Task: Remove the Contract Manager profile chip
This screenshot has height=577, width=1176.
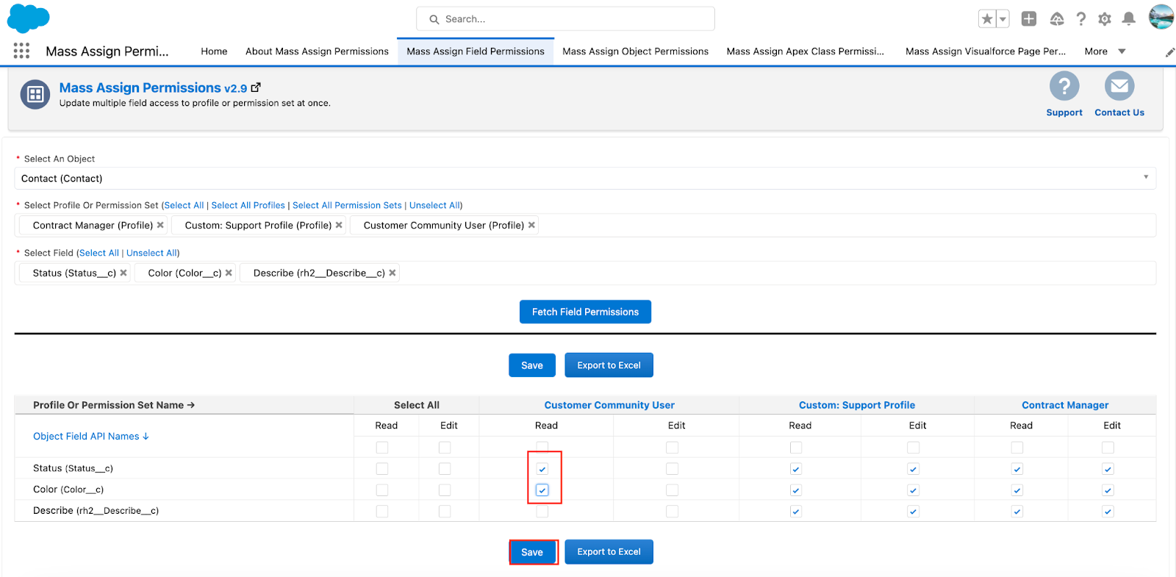Action: (160, 225)
